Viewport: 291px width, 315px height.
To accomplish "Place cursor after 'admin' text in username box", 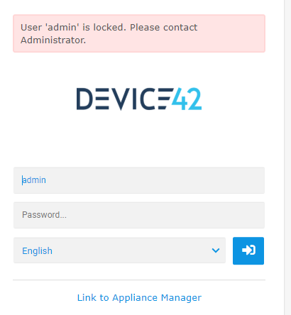I will [x=46, y=180].
